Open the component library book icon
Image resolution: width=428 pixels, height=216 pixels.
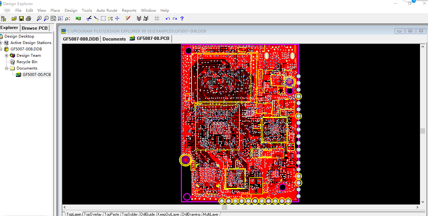[139, 19]
